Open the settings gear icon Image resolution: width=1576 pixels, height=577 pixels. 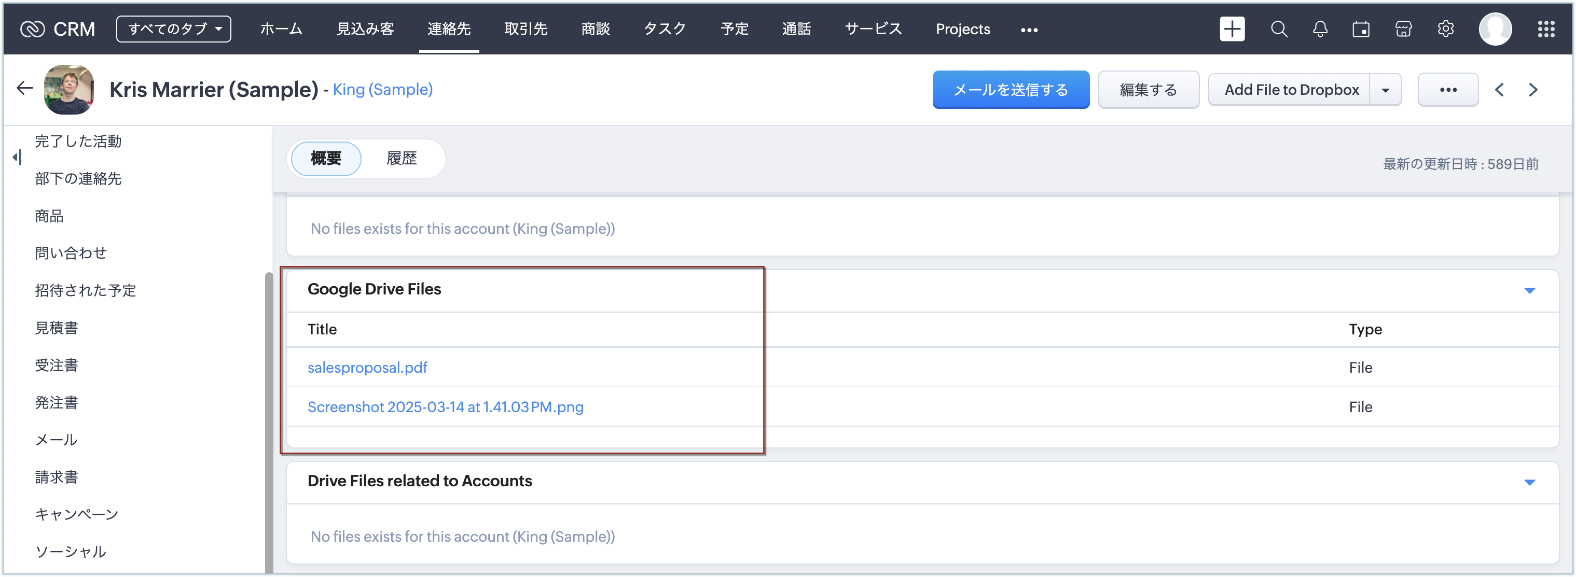(x=1445, y=29)
